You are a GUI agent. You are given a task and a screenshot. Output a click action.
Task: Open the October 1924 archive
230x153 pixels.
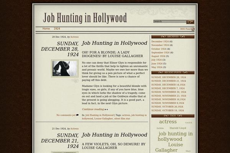[159, 49]
